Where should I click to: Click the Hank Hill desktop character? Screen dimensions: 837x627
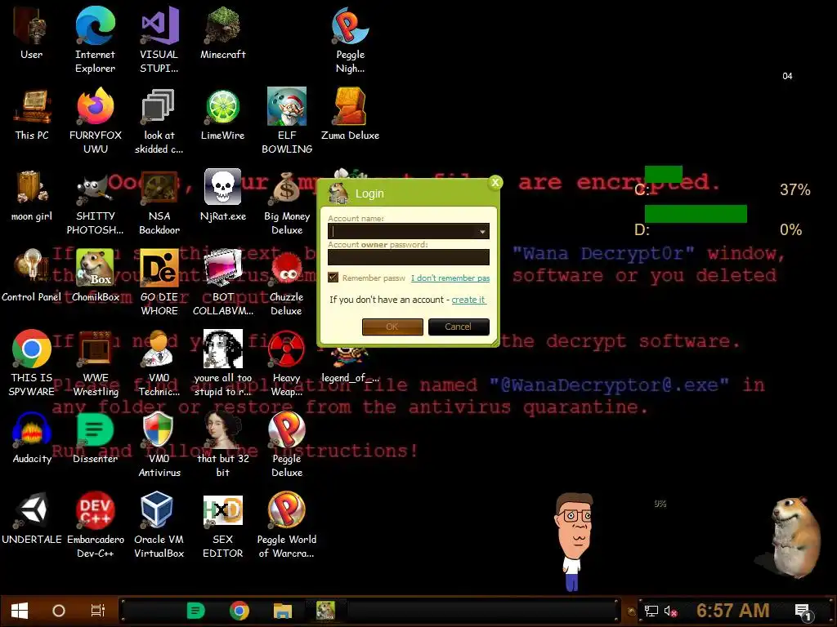[x=574, y=541]
